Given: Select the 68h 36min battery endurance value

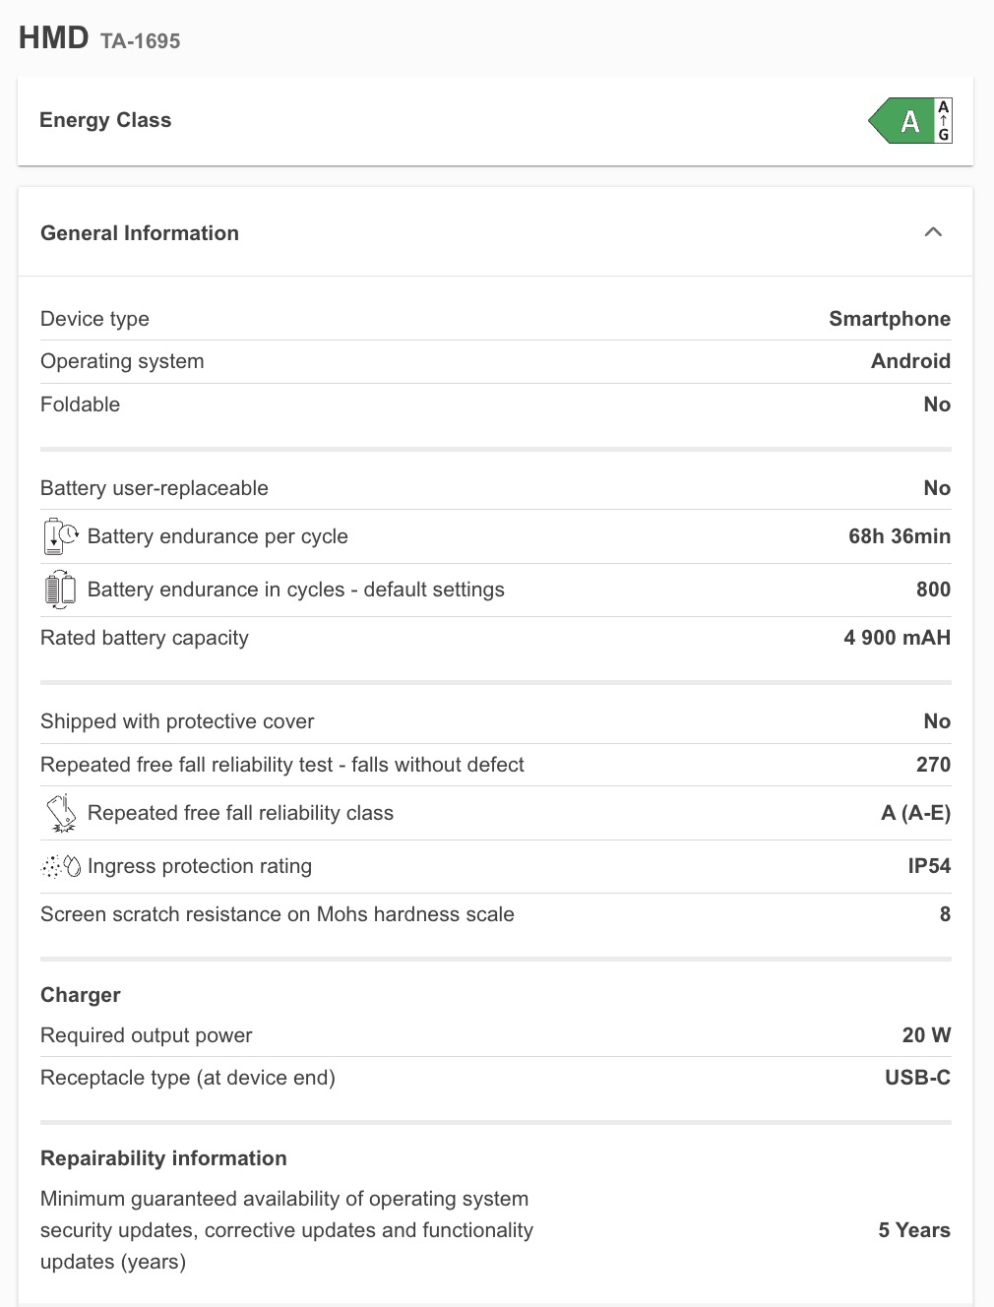Looking at the screenshot, I should coord(899,536).
